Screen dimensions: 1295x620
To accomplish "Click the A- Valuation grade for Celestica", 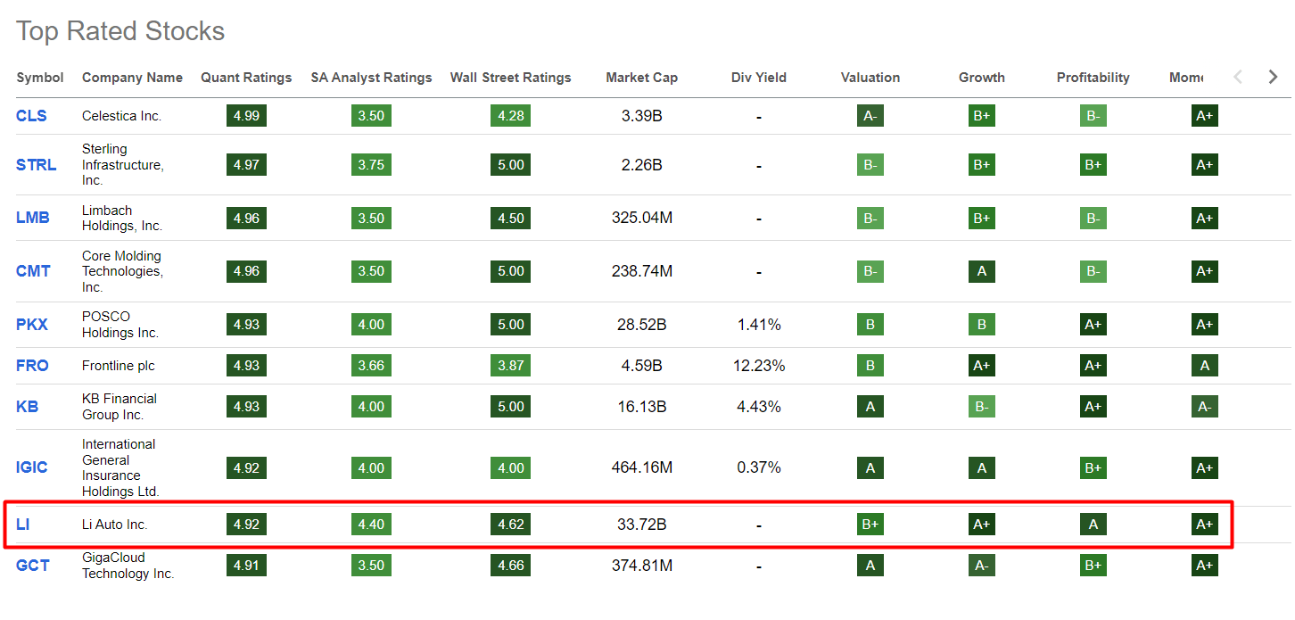I will [870, 115].
